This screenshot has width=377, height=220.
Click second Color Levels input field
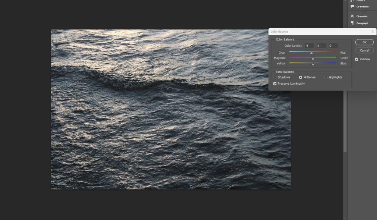point(321,46)
